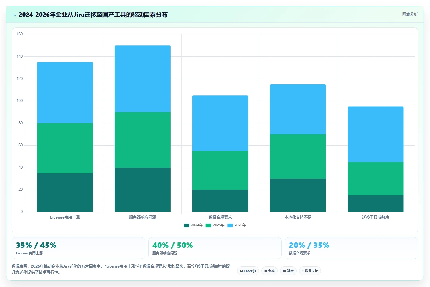430x287 pixels.
Task: Click the 2024年 segment of 本地化支持不足 bar
Action: [x=298, y=195]
